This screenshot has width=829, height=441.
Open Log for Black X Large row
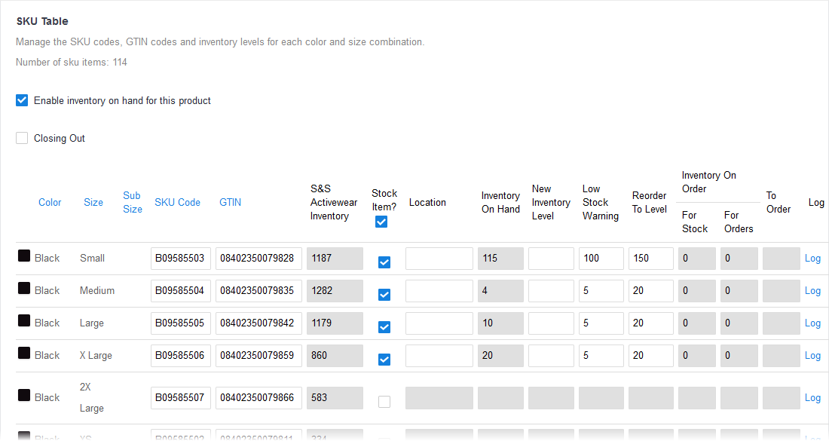coord(812,356)
